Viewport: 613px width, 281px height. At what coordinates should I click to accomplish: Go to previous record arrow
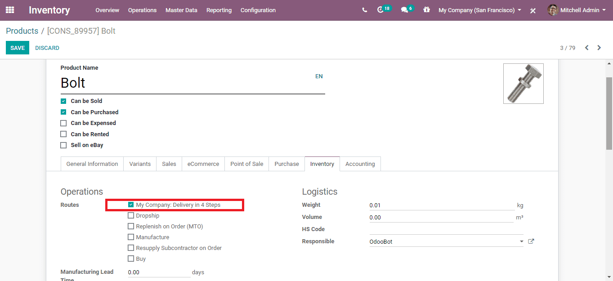click(586, 48)
